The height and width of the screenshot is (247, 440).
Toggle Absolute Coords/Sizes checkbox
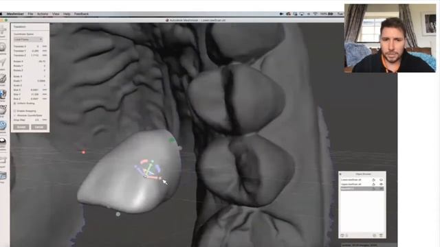coord(15,115)
